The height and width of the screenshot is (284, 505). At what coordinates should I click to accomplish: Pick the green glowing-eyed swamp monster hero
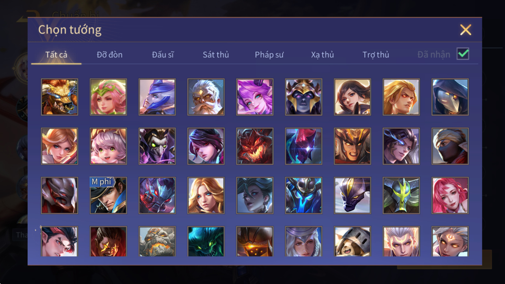[206, 241]
